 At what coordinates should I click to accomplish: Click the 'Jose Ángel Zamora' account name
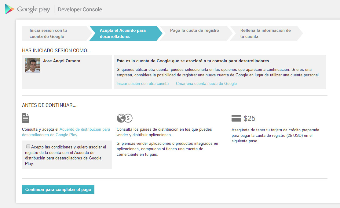coord(61,61)
